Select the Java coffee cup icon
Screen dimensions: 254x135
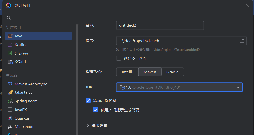click(10, 36)
